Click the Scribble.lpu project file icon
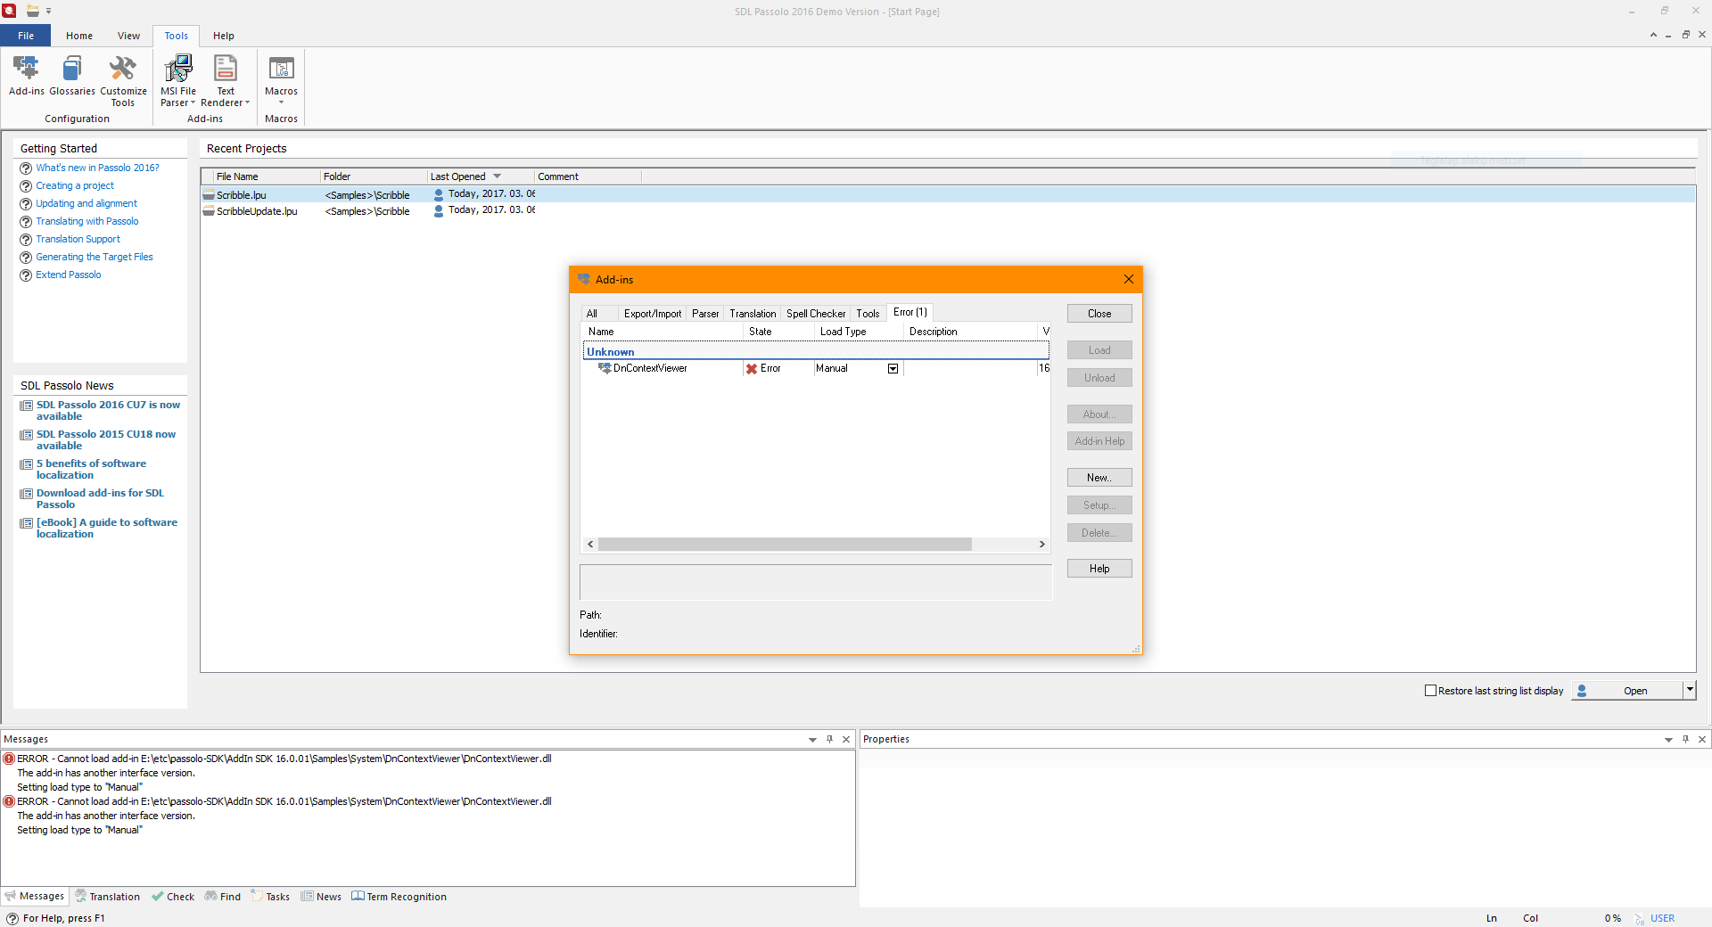 click(209, 194)
